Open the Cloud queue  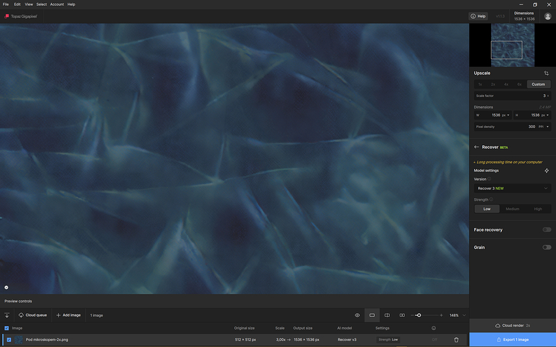[x=33, y=315]
